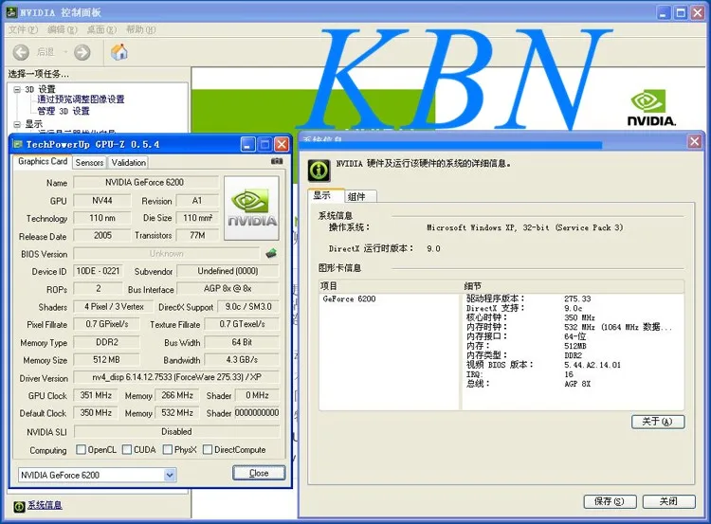Enable the PhysX checkbox
The image size is (711, 524).
(167, 449)
